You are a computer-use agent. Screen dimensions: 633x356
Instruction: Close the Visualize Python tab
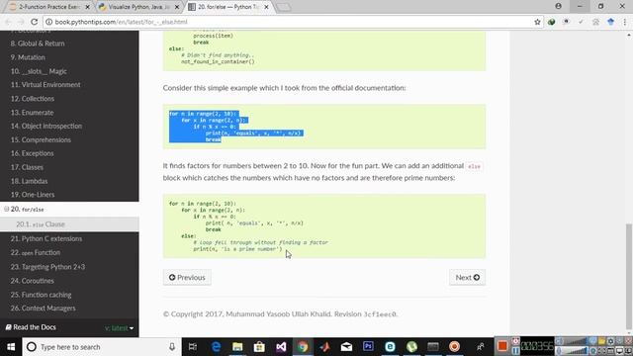coord(177,7)
